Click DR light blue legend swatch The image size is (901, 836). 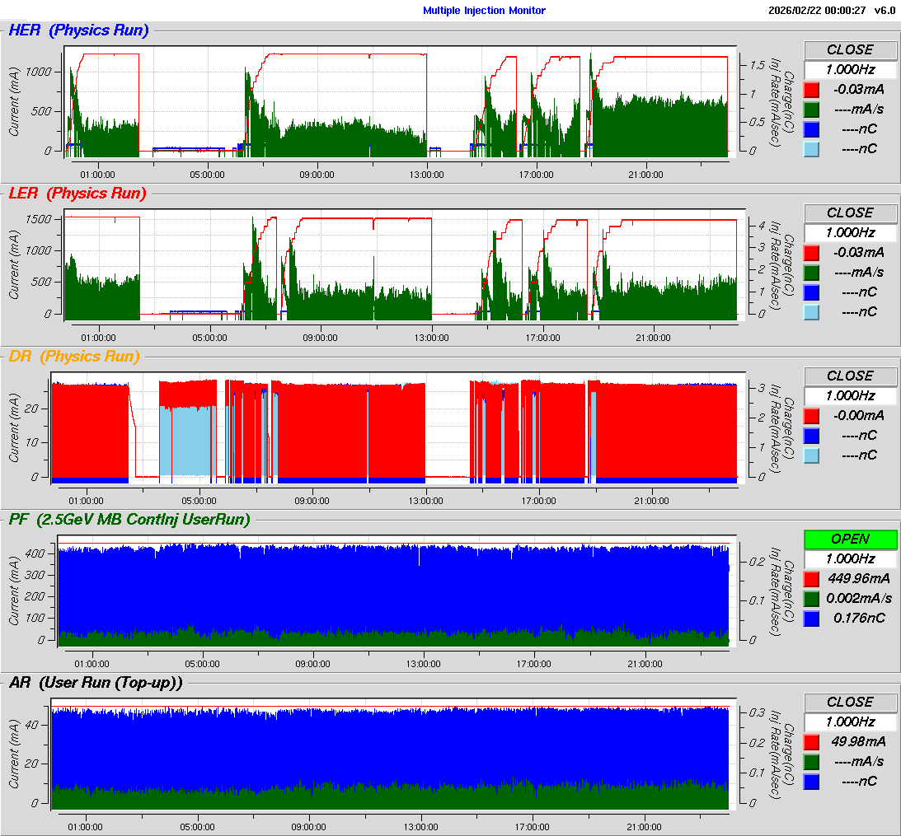tap(812, 455)
